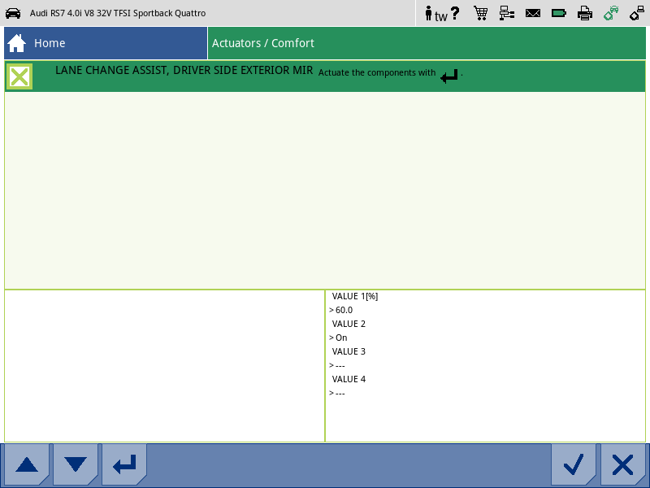Click the car icon in title bar
Image resolution: width=650 pixels, height=488 pixels.
[13, 13]
